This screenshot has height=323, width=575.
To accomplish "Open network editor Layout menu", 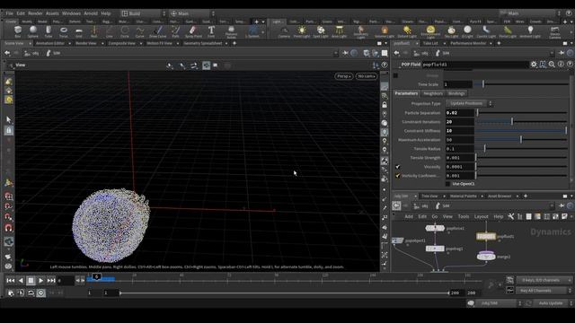I will 481,216.
